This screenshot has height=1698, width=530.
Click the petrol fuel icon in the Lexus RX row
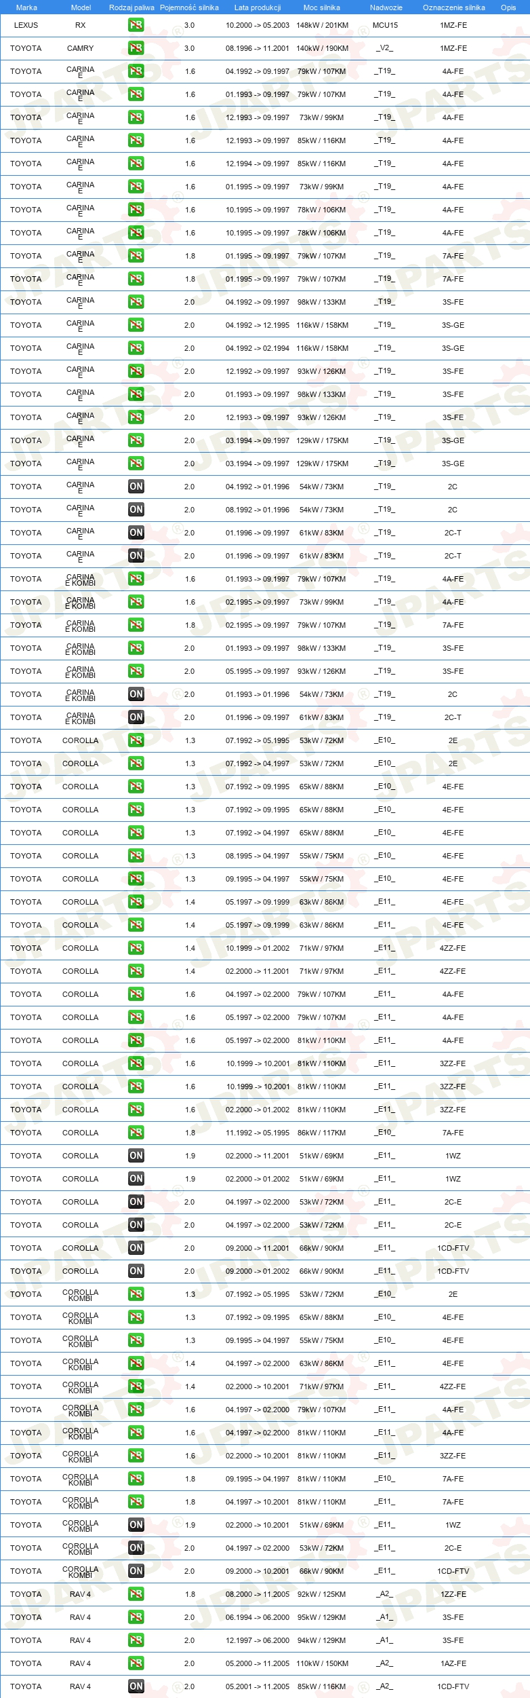pyautogui.click(x=136, y=25)
